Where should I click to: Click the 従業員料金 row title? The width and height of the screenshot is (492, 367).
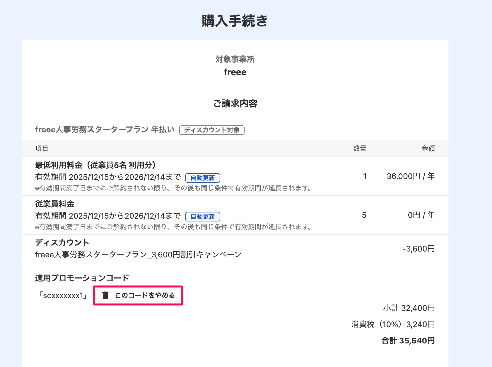[x=55, y=204]
